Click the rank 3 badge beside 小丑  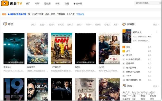coord(124,51)
